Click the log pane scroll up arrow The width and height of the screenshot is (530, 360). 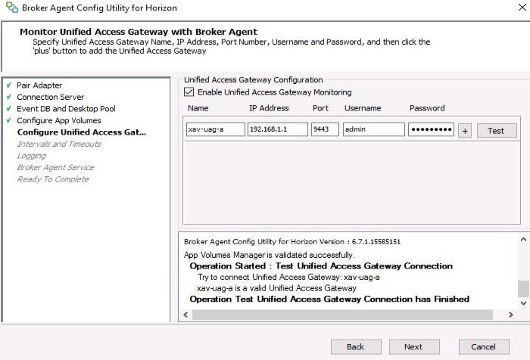523,239
